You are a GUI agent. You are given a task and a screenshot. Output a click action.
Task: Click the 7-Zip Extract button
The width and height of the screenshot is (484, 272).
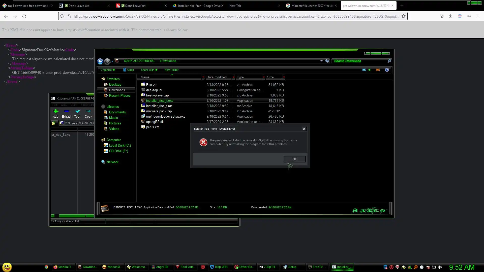(67, 113)
